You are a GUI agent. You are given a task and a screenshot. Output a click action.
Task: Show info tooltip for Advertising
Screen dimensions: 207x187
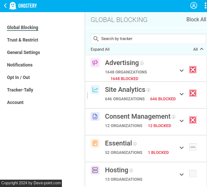[x=142, y=63]
